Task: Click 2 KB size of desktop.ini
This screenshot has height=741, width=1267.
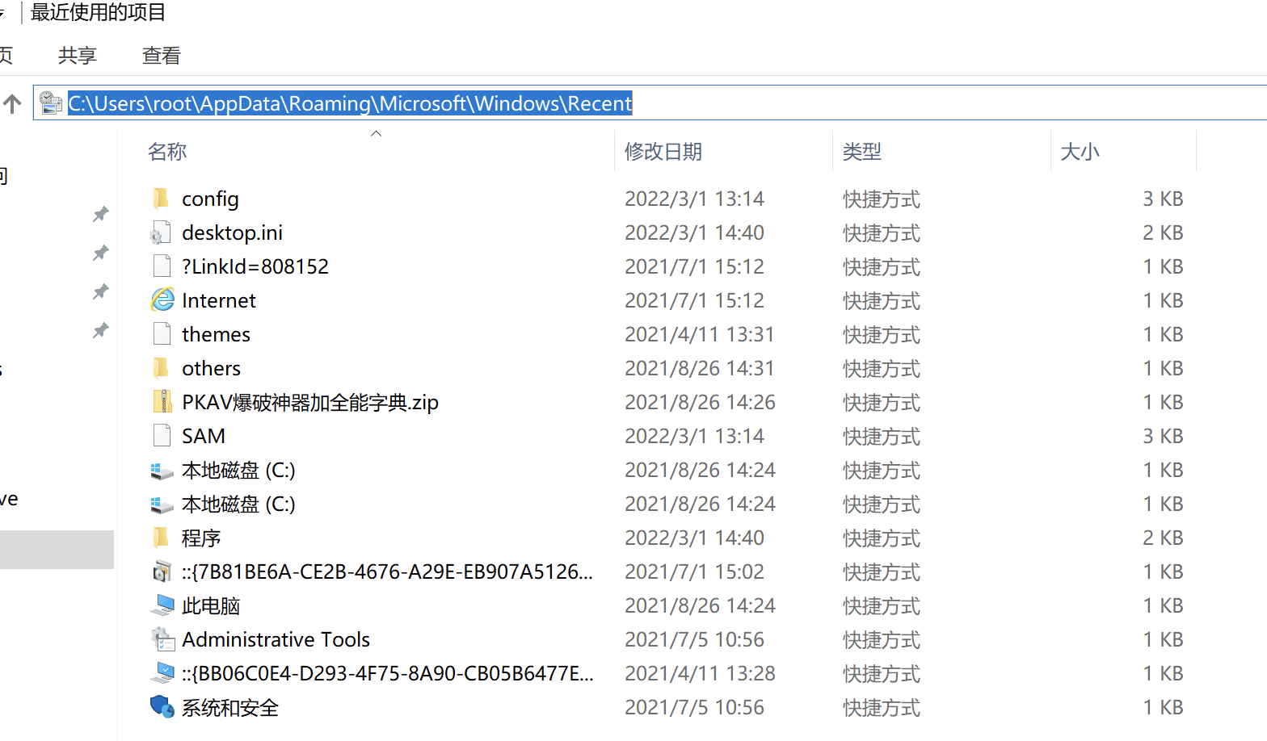Action: pyautogui.click(x=1163, y=232)
